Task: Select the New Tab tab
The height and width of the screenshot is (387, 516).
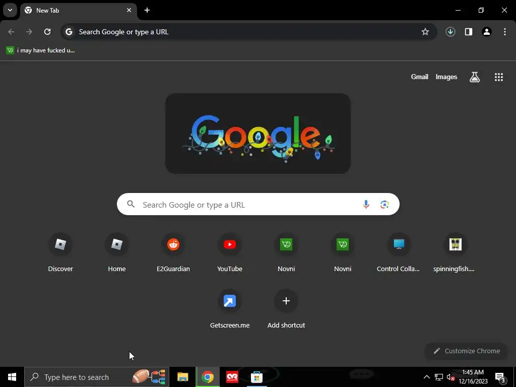Action: coord(78,11)
